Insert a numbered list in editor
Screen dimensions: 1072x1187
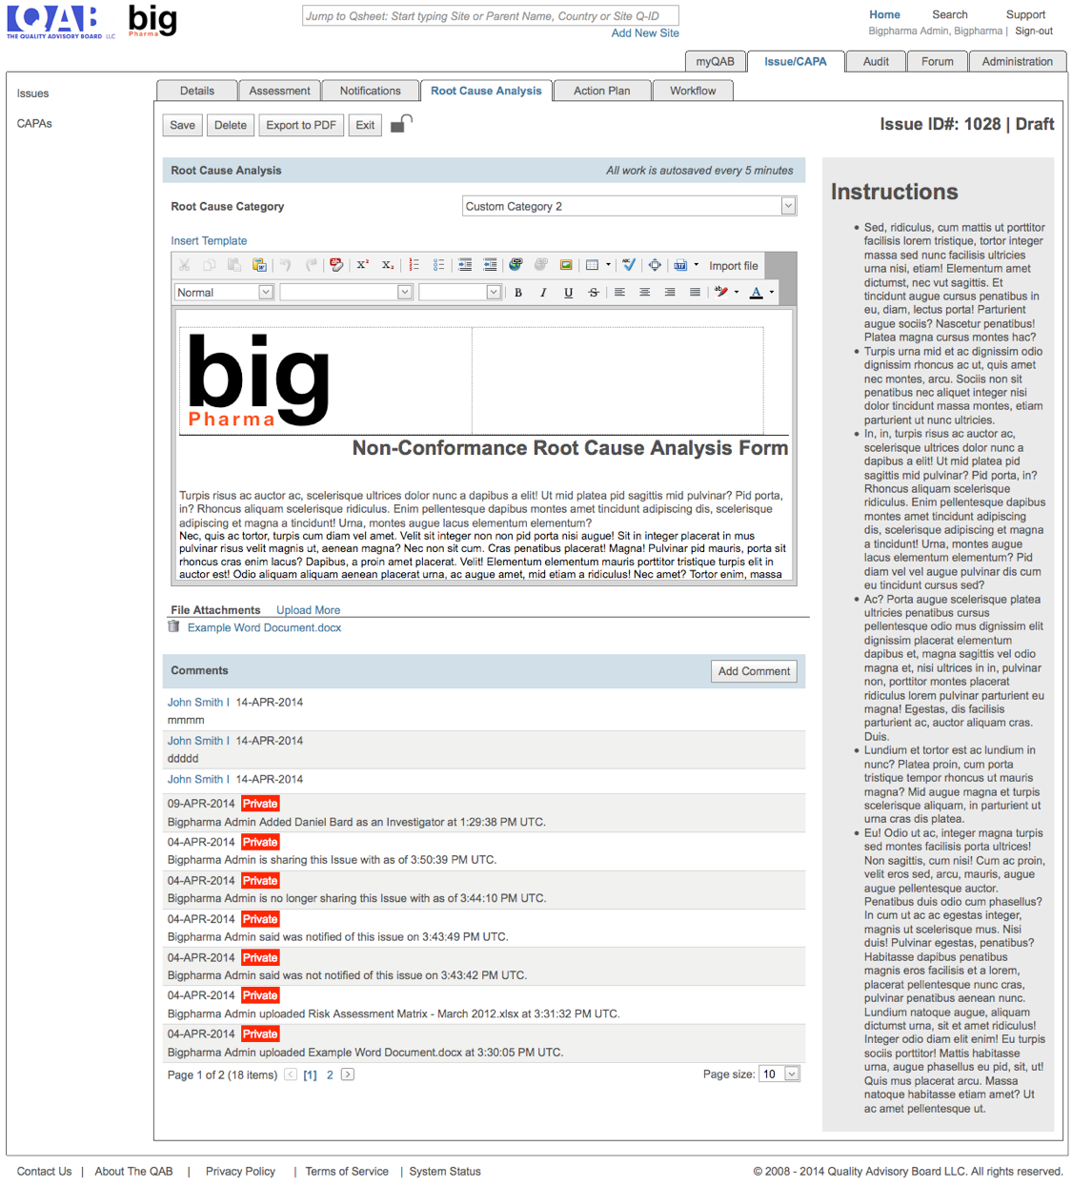(414, 265)
